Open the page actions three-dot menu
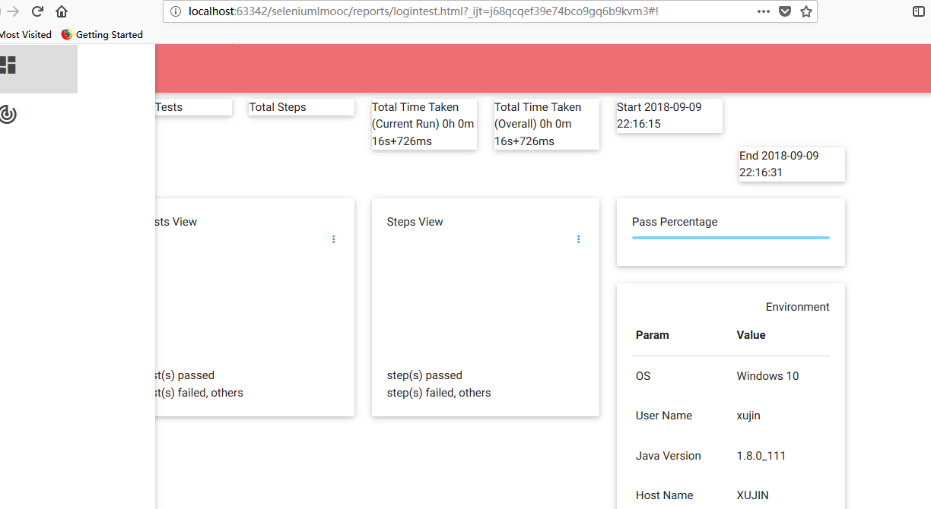 (x=764, y=11)
